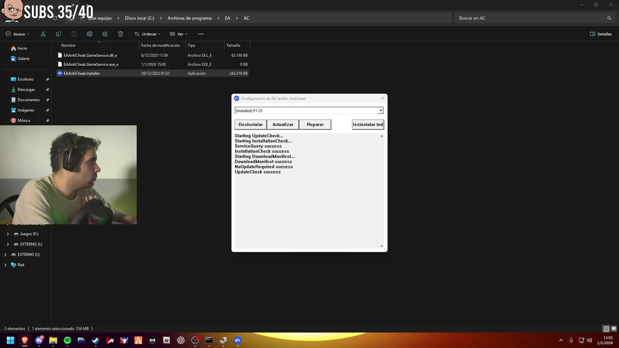Select EAAntiCheat.Installer file row
619x348 pixels.
[x=152, y=73]
